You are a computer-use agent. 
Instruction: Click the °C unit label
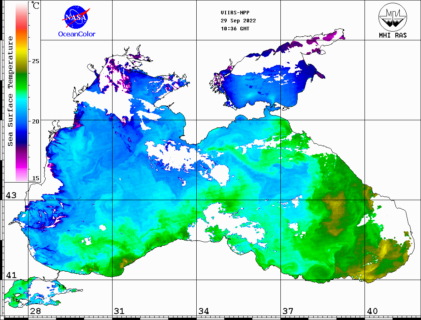(35, 5)
